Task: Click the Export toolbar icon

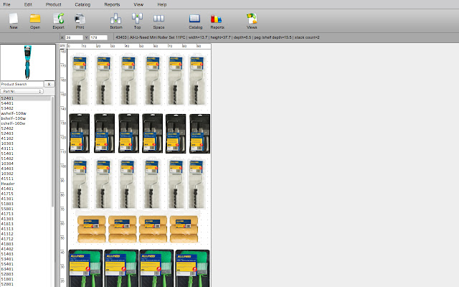Action: point(58,21)
